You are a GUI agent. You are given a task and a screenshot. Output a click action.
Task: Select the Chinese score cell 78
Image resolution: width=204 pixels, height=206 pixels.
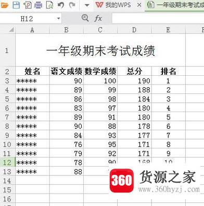[67, 162]
